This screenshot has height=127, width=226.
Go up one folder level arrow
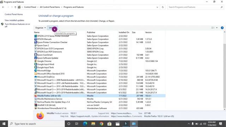[15, 7]
